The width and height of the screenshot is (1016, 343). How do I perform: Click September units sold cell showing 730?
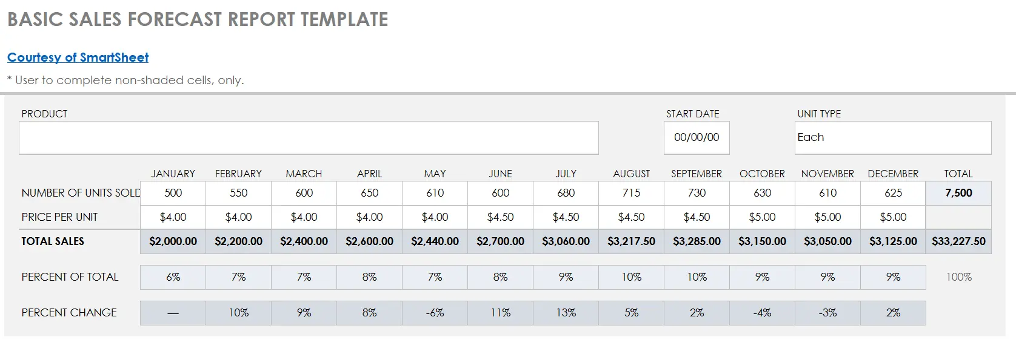tap(697, 193)
